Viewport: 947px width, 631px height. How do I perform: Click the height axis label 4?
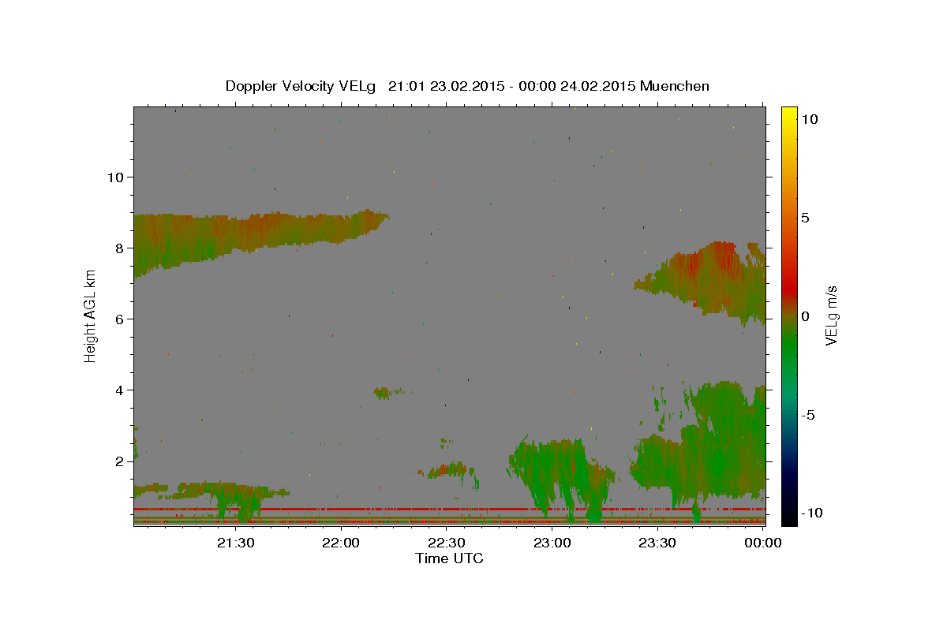click(120, 390)
